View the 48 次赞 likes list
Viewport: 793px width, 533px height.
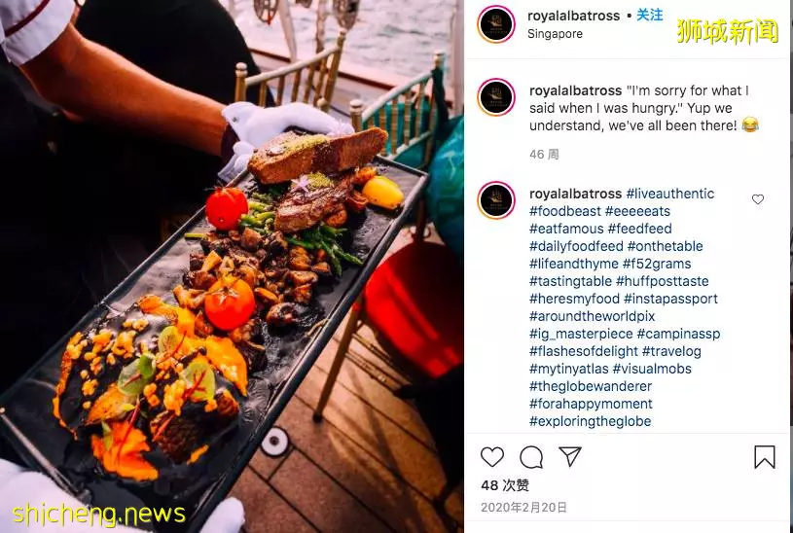(505, 485)
